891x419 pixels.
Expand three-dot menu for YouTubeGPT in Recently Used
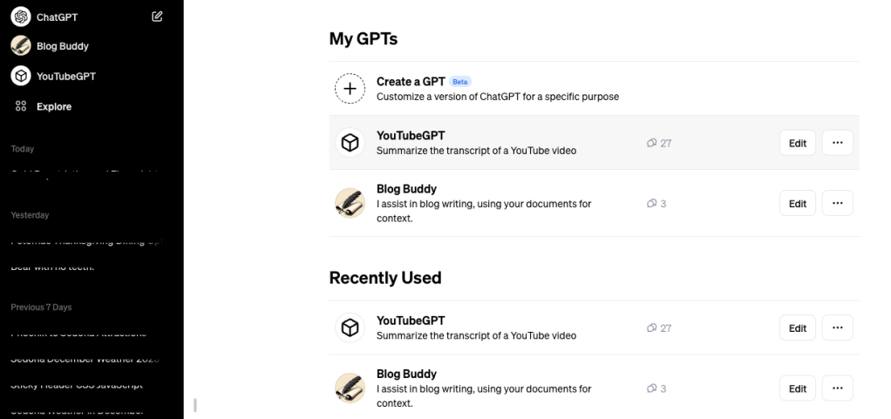[837, 328]
